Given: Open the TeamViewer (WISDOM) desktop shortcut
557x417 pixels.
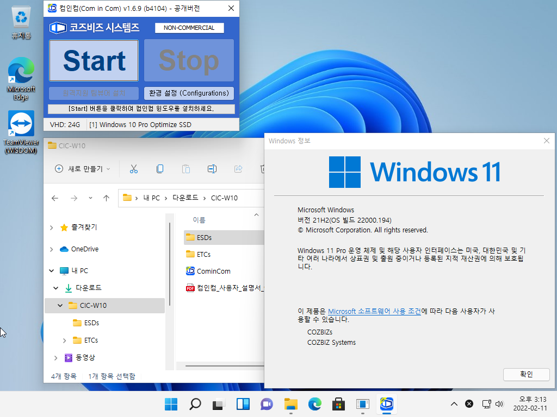Looking at the screenshot, I should click(x=21, y=132).
